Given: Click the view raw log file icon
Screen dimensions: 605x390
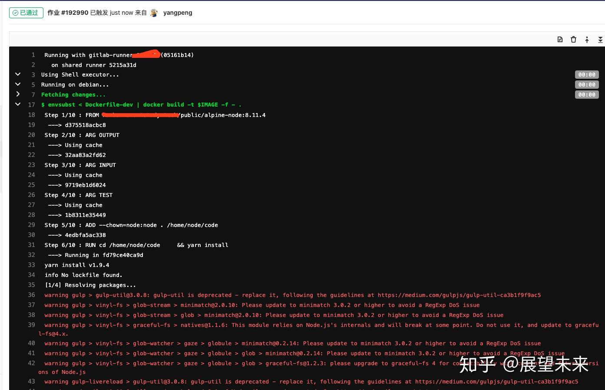Looking at the screenshot, I should (560, 39).
